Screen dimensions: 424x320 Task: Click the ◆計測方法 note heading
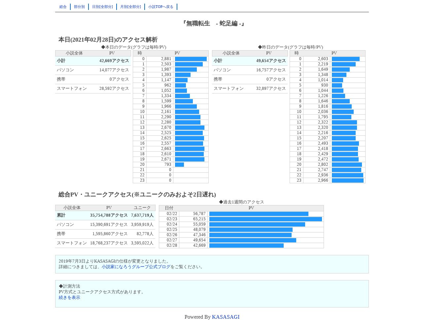pos(69,286)
